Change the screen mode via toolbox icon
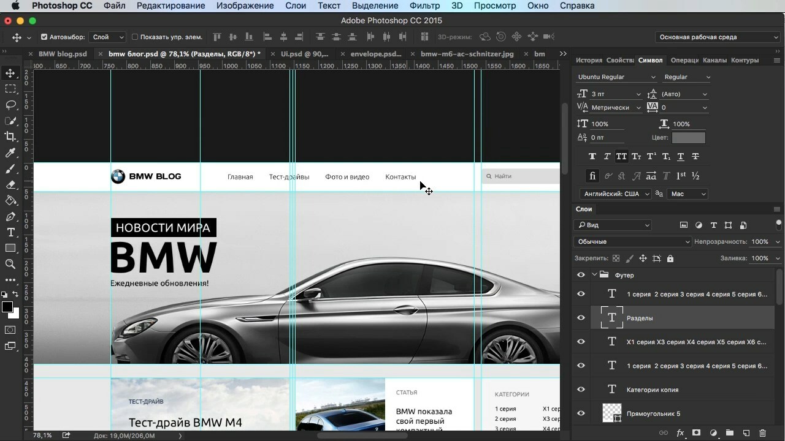The height and width of the screenshot is (441, 785). 10,346
